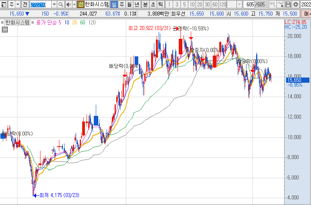311x205 pixels.
Task: Choose interval button 10
Action: [192, 4]
